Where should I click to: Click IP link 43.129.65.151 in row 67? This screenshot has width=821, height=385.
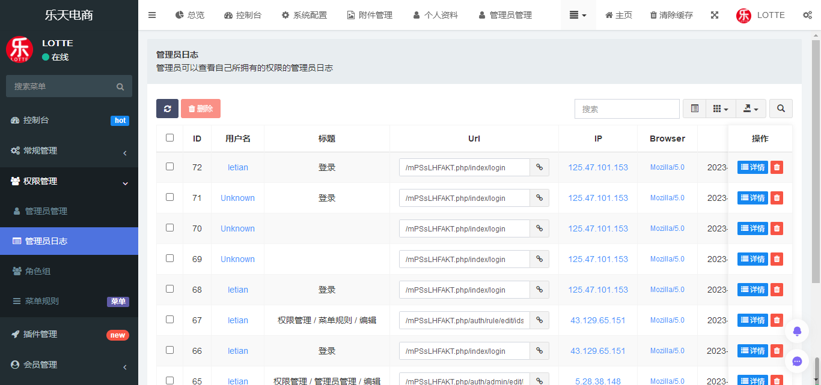598,320
